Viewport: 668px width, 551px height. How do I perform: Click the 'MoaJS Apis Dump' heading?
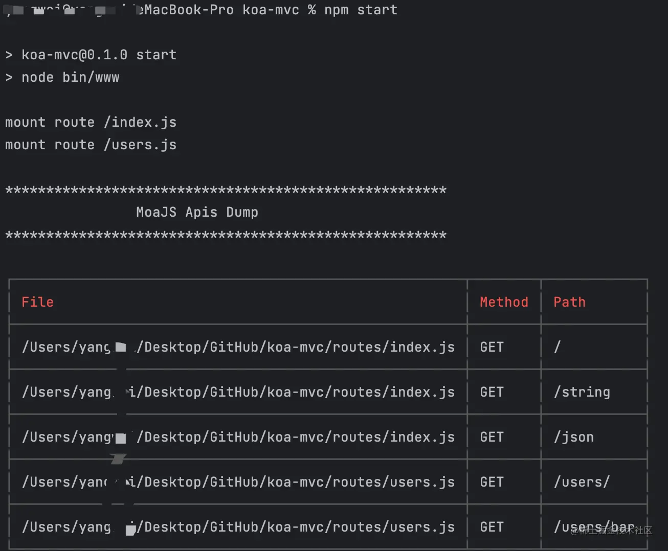[x=197, y=212]
